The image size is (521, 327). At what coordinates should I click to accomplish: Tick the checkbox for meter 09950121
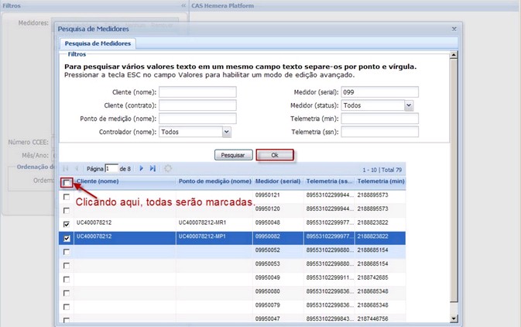click(67, 197)
